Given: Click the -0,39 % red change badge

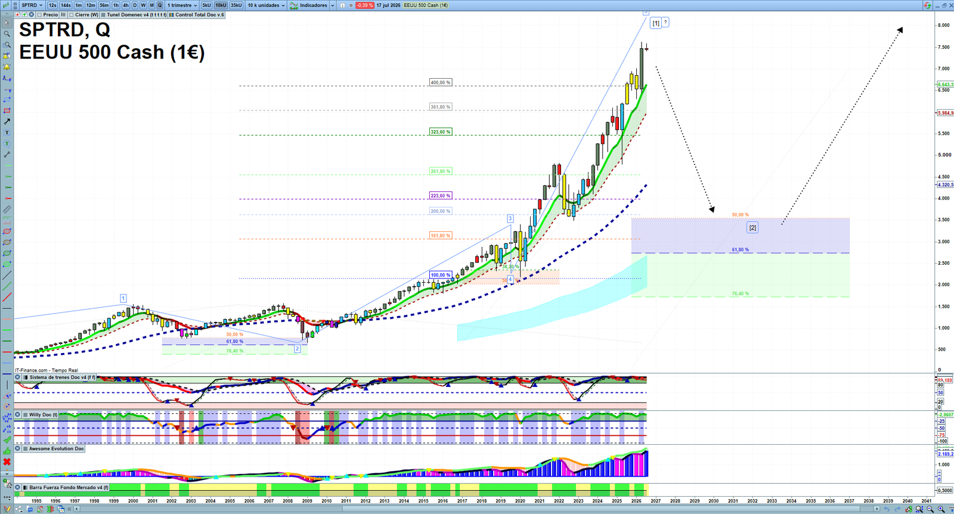Looking at the screenshot, I should tap(365, 5).
